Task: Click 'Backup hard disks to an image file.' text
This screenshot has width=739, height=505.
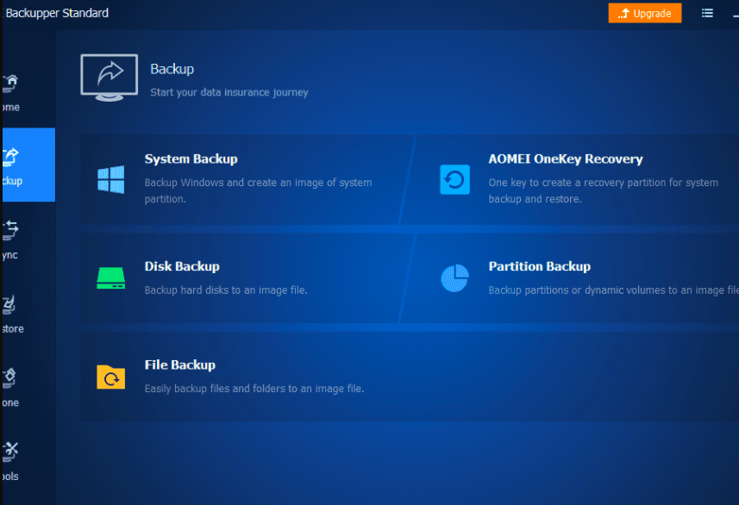Action: 226,290
